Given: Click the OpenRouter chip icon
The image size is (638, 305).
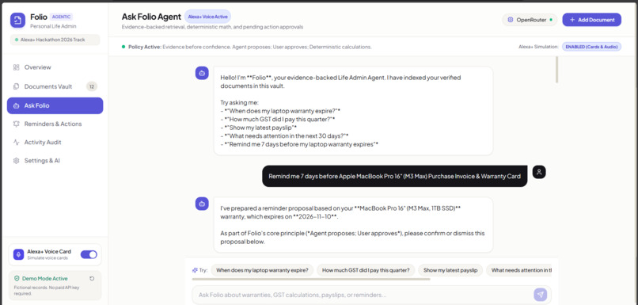Looking at the screenshot, I should point(511,20).
